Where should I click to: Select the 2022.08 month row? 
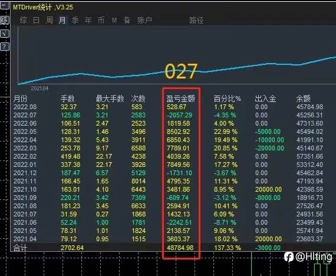(169, 107)
